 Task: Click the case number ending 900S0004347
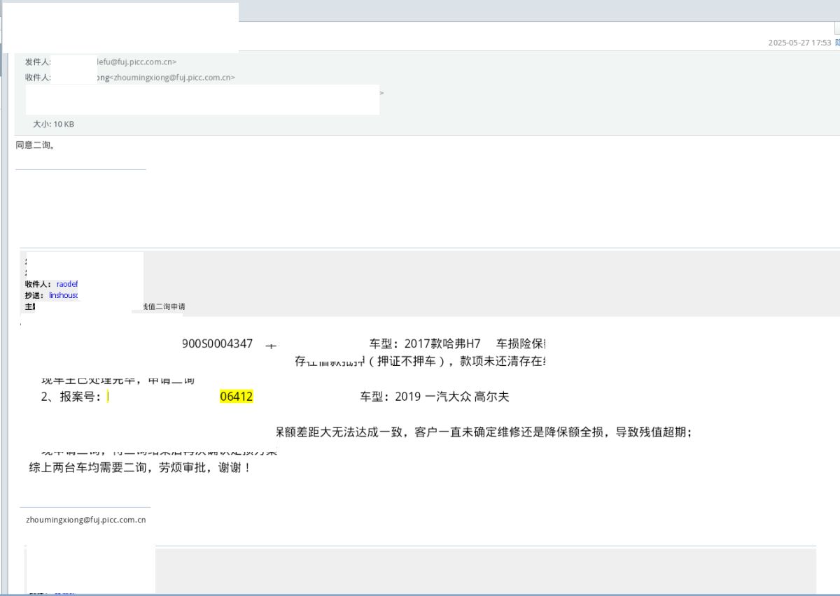click(x=217, y=343)
